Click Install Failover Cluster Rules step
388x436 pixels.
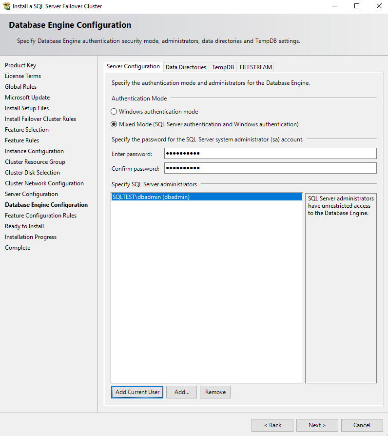[40, 119]
